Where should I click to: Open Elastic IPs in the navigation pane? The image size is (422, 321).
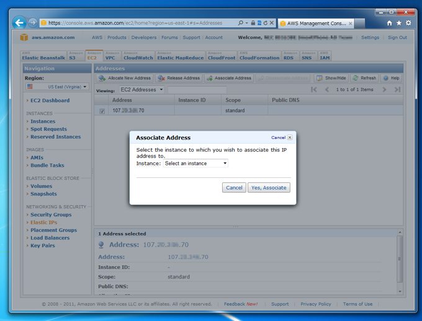44,222
